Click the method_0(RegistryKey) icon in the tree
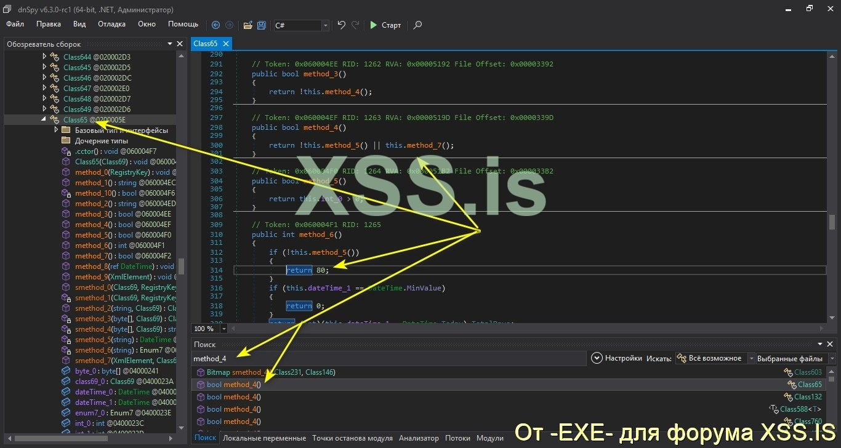The width and height of the screenshot is (841, 448). [66, 172]
